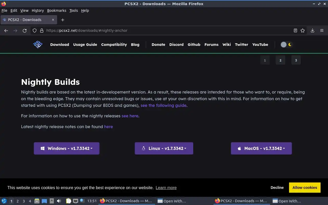Open the volume speaker icon in tray
The height and width of the screenshot is (205, 328).
coord(59,201)
